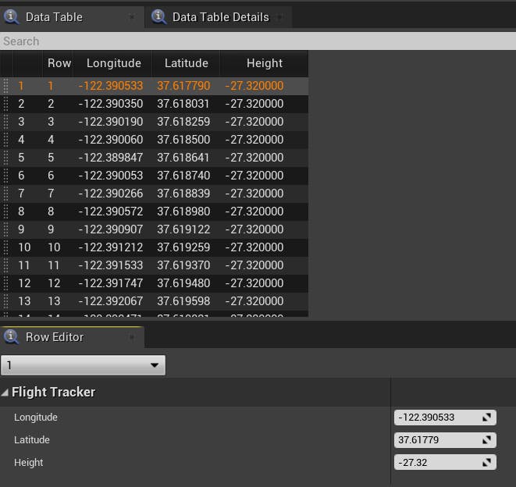Select latitude cell 37.619598
Image resolution: width=516 pixels, height=487 pixels.
[183, 301]
